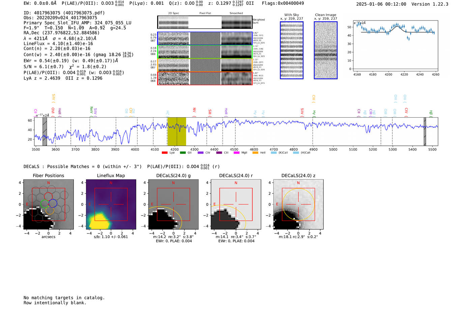Click the magenta MgII legend swatch
This screenshot has height=321, width=472.
pos(236,153)
